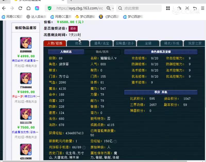
Task: Open the 锦衣/外观 tab
Action: tap(171, 43)
